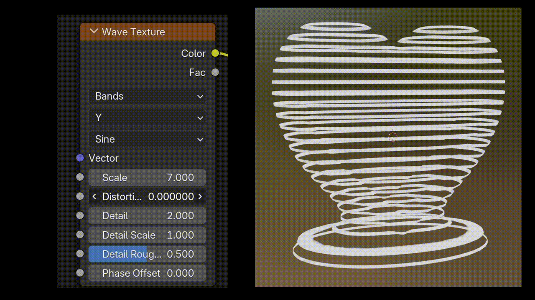Click the yellow Color output socket
The width and height of the screenshot is (535, 300).
[215, 53]
